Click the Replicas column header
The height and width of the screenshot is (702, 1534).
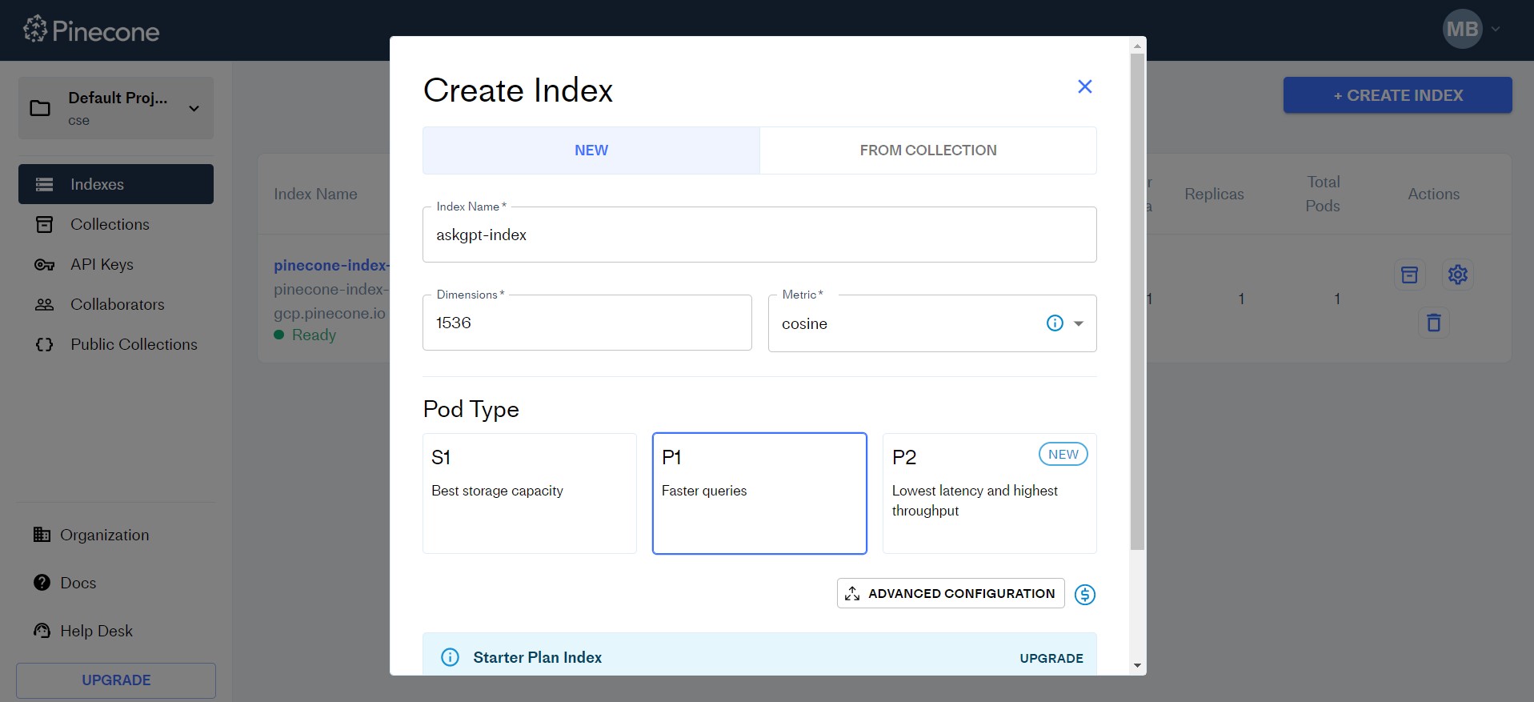coord(1214,194)
